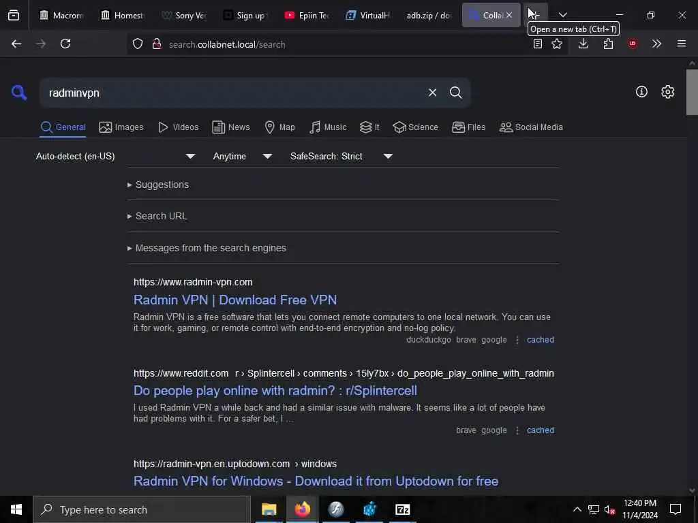This screenshot has height=523, width=698.
Task: Click the page vertical scrollbar thumb
Action: click(692, 92)
